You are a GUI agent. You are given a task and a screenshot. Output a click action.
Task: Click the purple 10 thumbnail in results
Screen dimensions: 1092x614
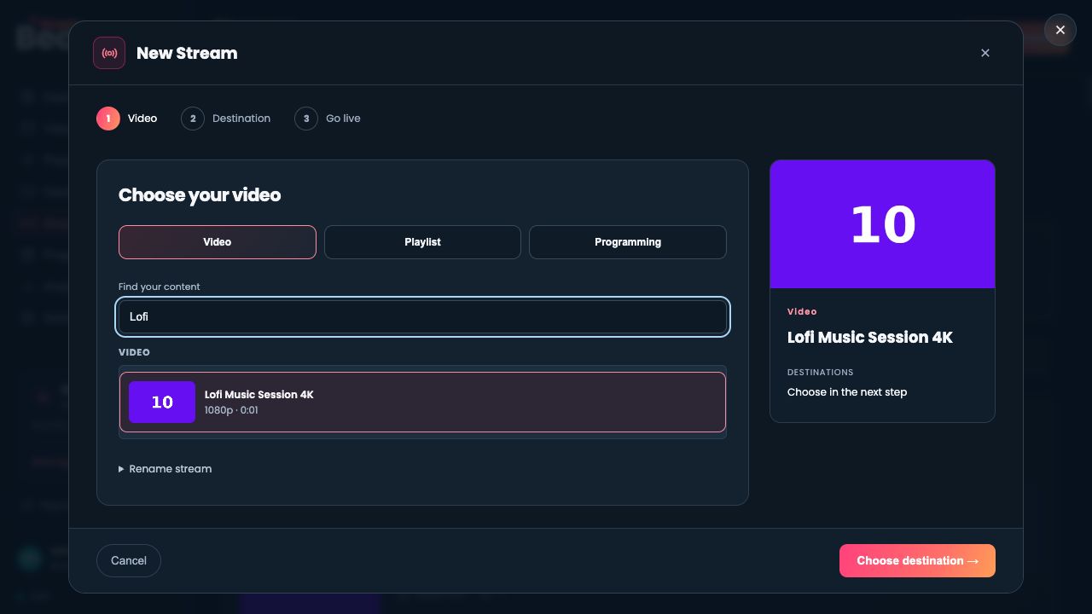coord(162,403)
